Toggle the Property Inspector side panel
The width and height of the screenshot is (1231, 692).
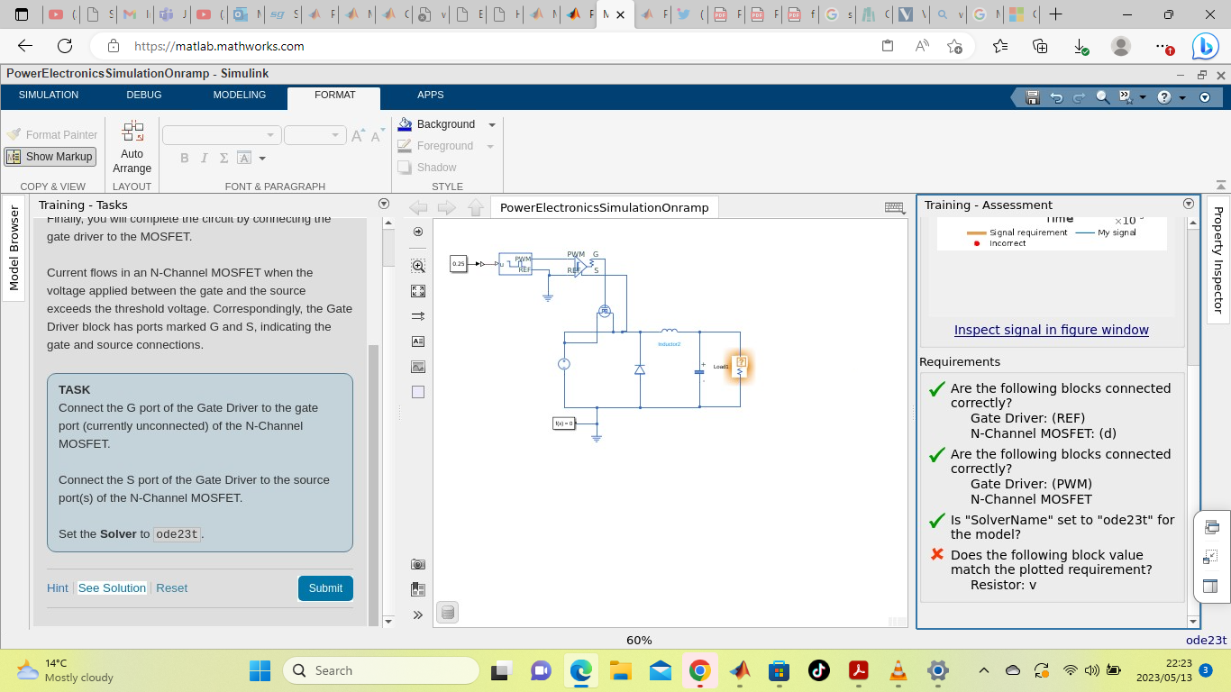1218,259
